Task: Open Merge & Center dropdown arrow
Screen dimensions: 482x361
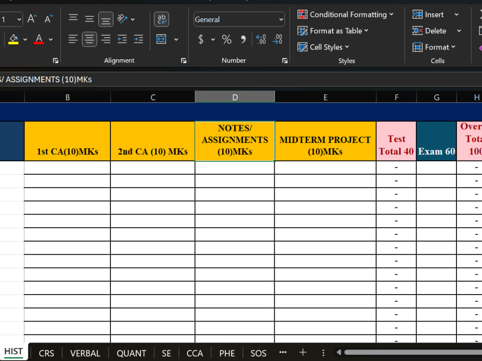Action: pyautogui.click(x=176, y=39)
